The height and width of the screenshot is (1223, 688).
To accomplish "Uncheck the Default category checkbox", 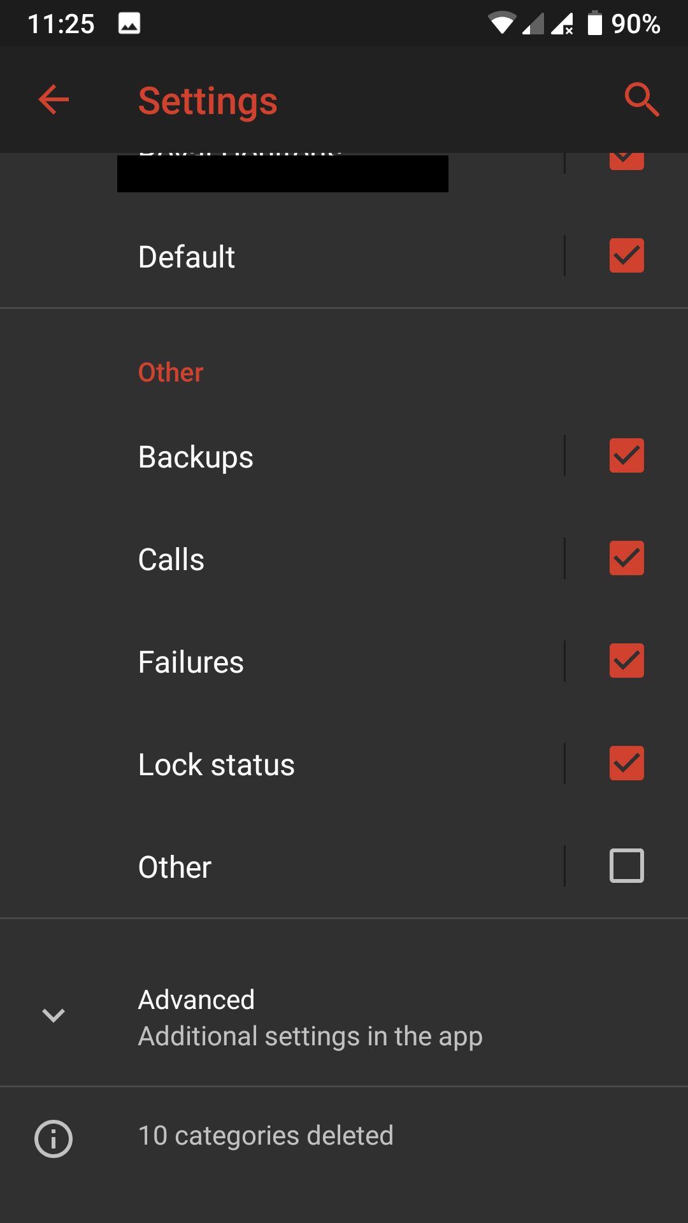I will point(626,255).
